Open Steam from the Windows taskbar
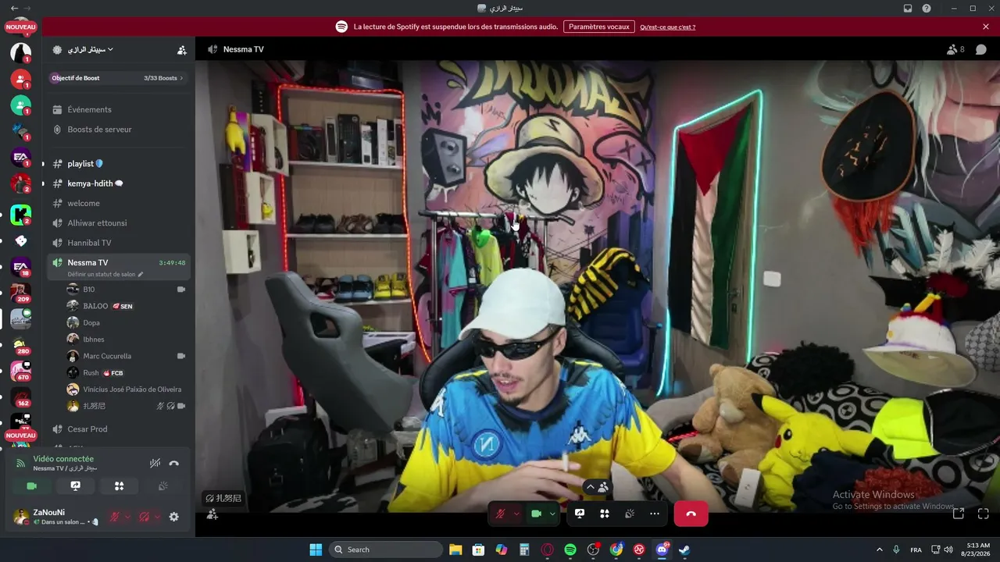This screenshot has height=562, width=1000. [x=684, y=550]
